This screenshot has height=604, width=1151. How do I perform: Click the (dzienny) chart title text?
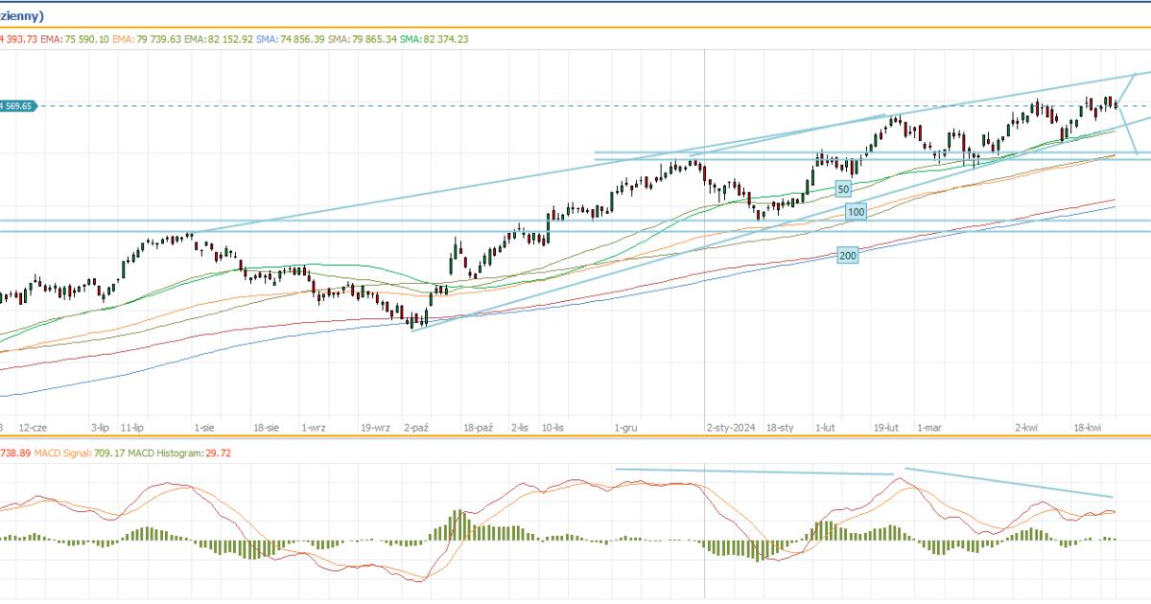pyautogui.click(x=22, y=16)
